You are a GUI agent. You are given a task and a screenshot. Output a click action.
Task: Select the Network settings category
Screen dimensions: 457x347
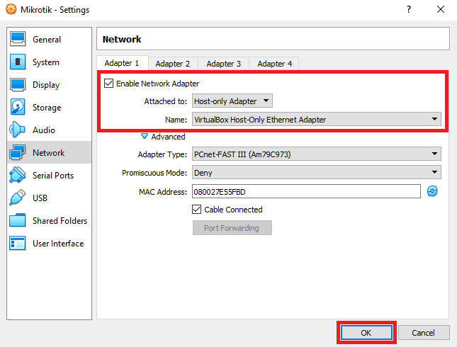(50, 152)
